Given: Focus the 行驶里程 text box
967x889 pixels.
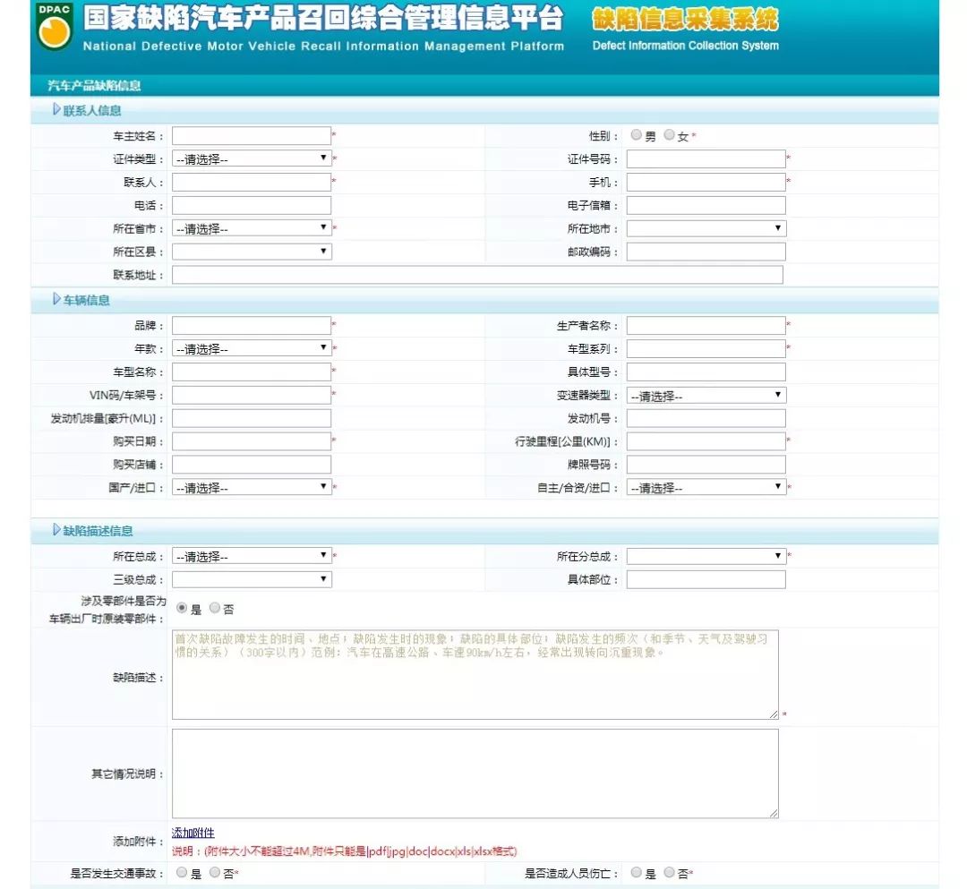Looking at the screenshot, I should [x=706, y=441].
